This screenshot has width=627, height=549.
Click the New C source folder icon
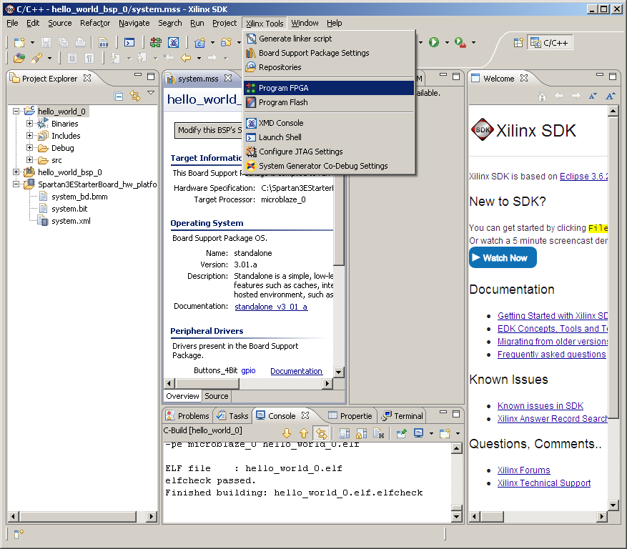tap(199, 42)
